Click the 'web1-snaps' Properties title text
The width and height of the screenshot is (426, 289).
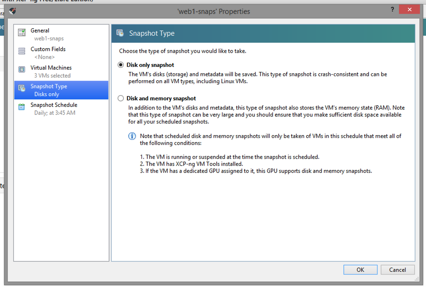[214, 12]
